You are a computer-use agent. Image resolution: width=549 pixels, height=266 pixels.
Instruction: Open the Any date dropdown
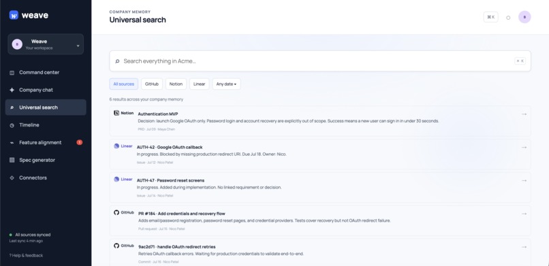click(x=226, y=84)
